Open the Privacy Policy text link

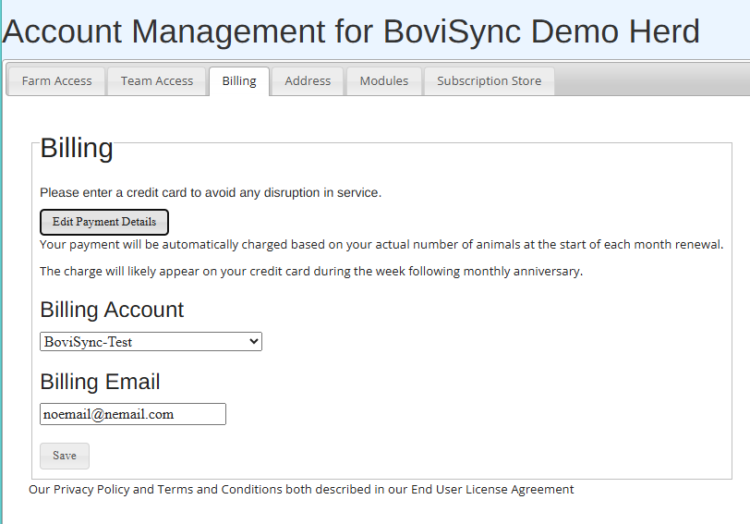click(x=91, y=490)
